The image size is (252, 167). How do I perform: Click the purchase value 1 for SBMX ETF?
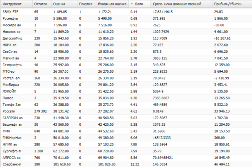(80, 12)
